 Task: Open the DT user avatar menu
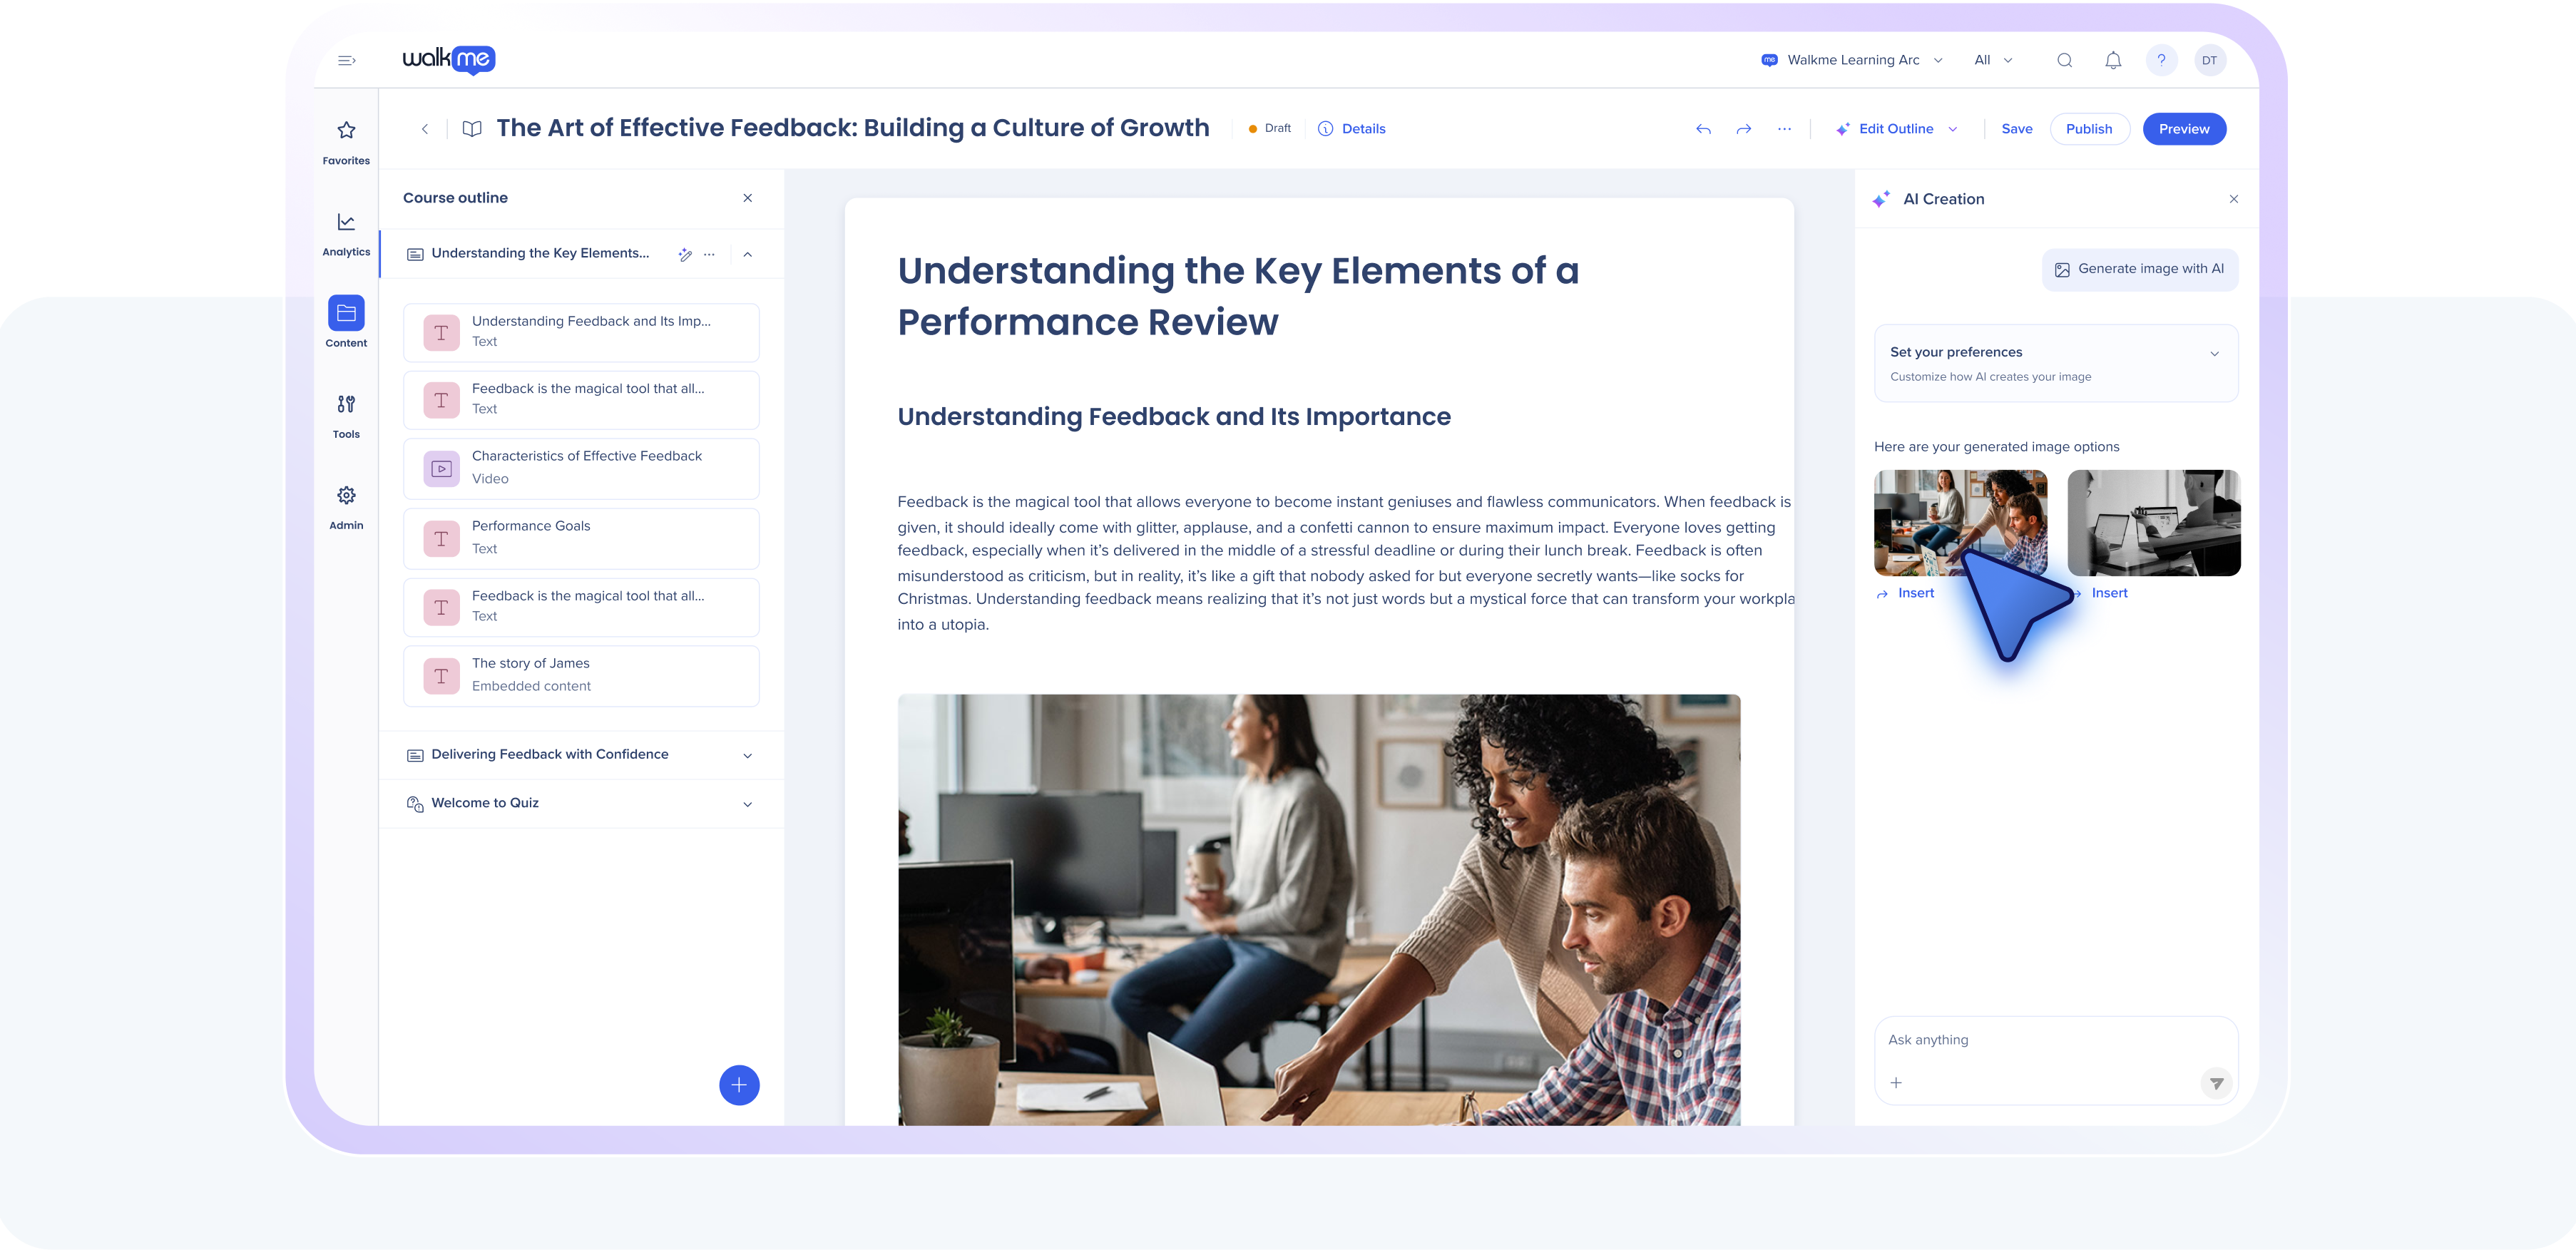[x=2210, y=61]
